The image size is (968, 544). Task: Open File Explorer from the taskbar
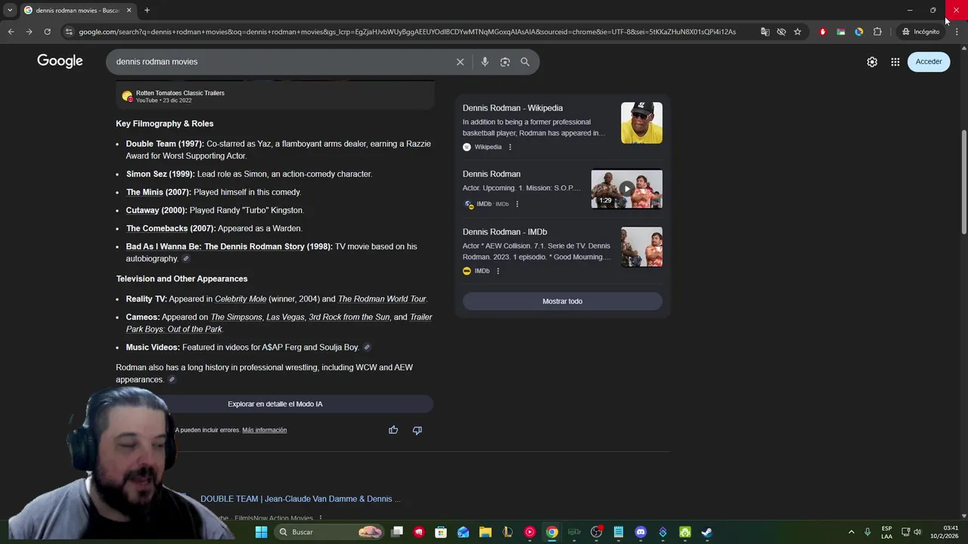tap(486, 532)
